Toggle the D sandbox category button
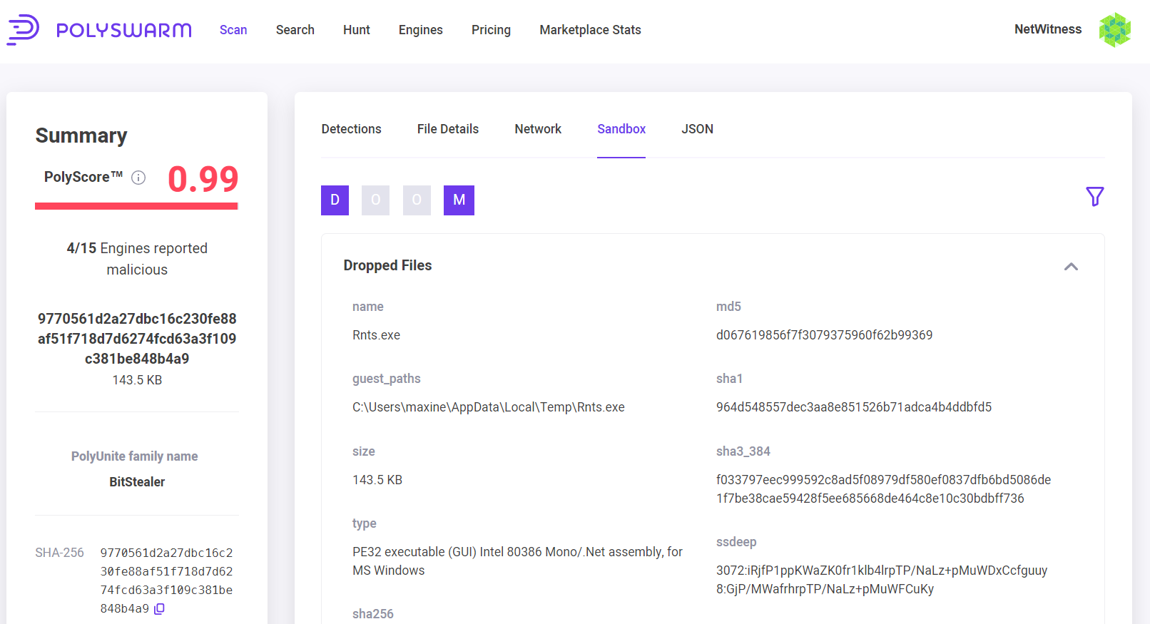 (335, 200)
